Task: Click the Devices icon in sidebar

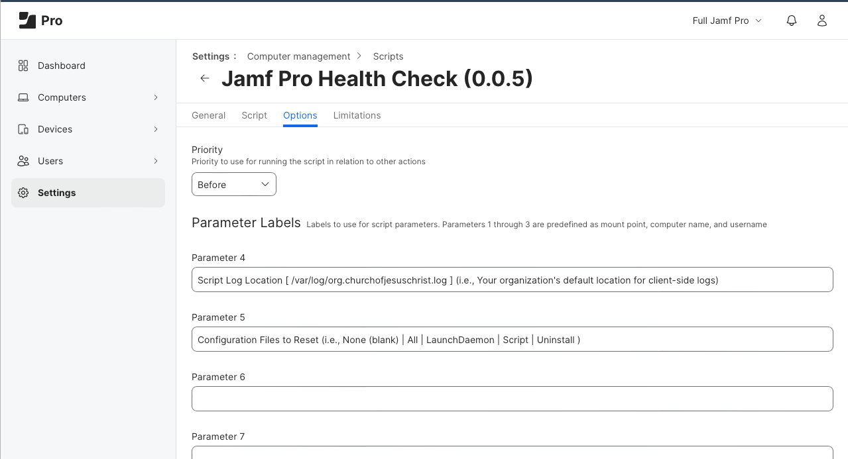Action: [x=23, y=129]
